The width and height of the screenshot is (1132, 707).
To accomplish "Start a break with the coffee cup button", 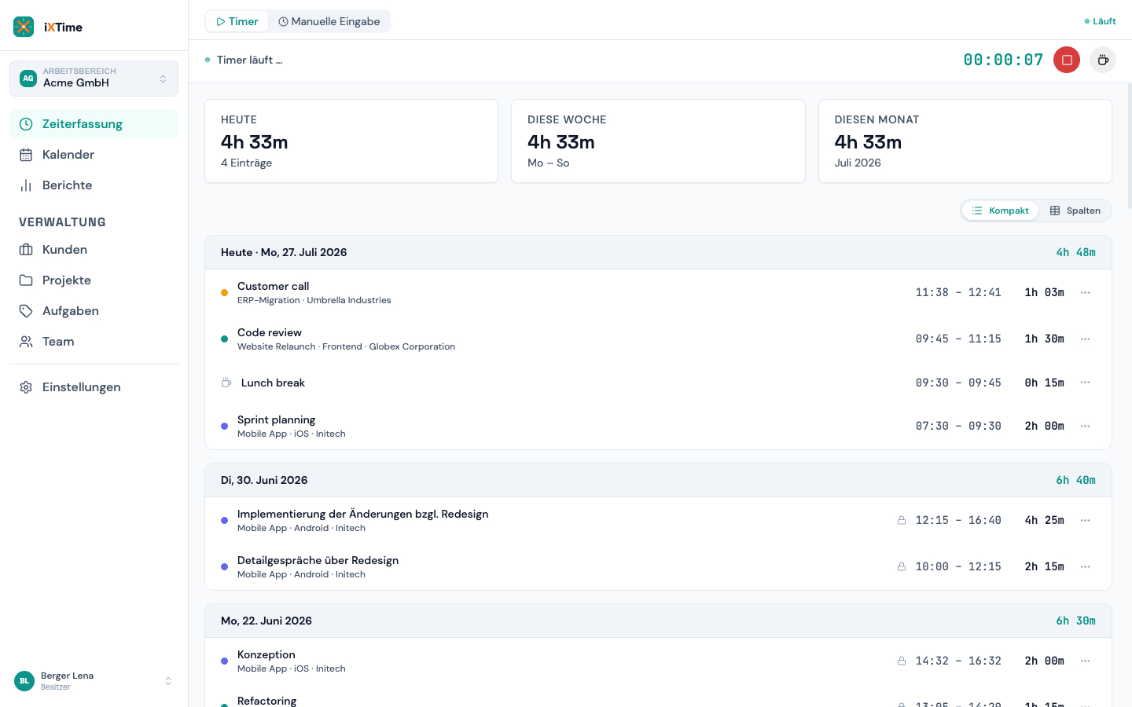I will coord(1103,60).
